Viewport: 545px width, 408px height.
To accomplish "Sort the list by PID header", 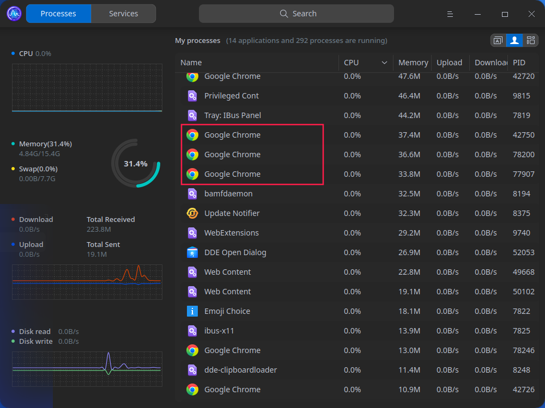I will 518,63.
